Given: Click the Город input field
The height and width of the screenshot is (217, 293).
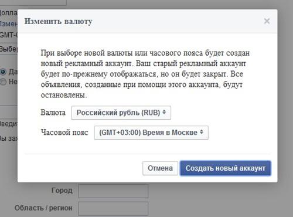Looking at the screenshot, I should [x=113, y=191].
